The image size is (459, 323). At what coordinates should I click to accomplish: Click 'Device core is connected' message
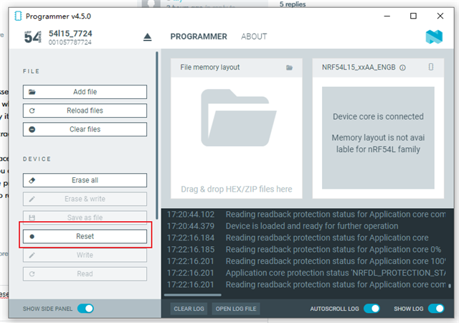pos(378,117)
